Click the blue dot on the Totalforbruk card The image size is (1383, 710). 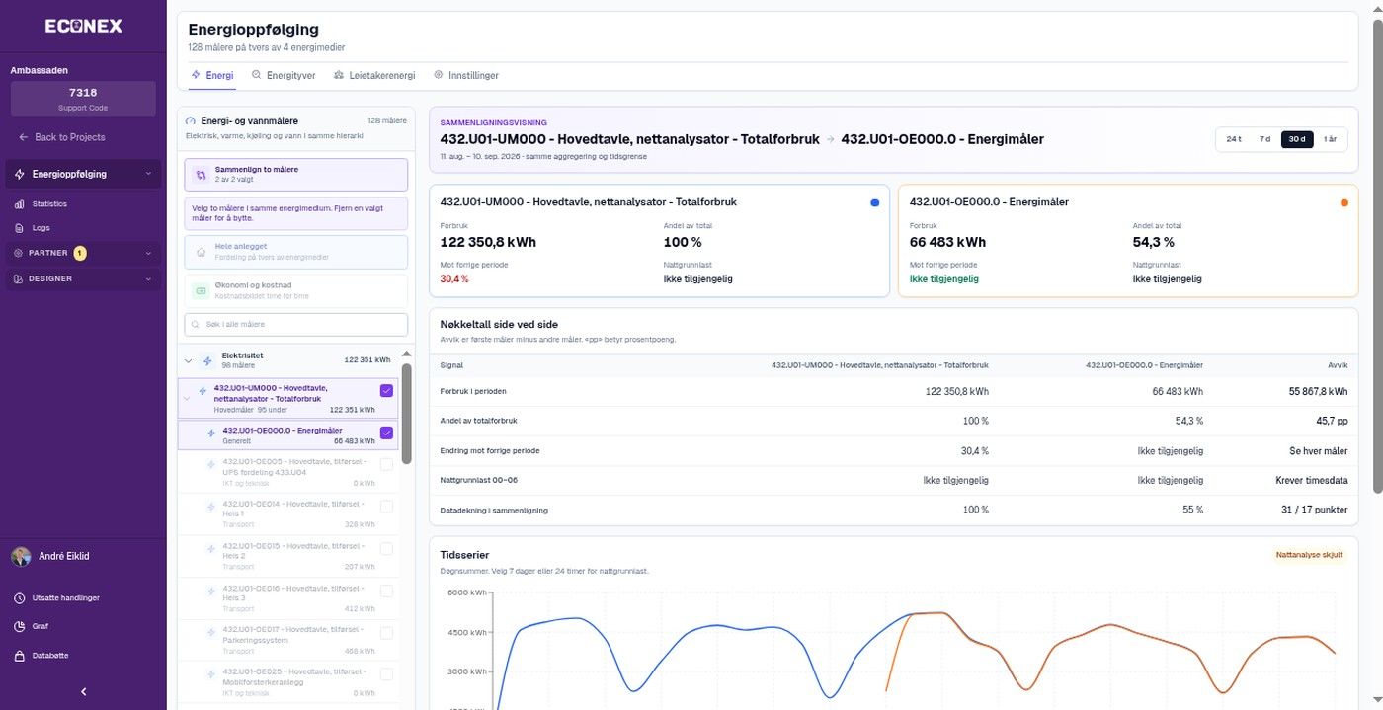[x=874, y=202]
